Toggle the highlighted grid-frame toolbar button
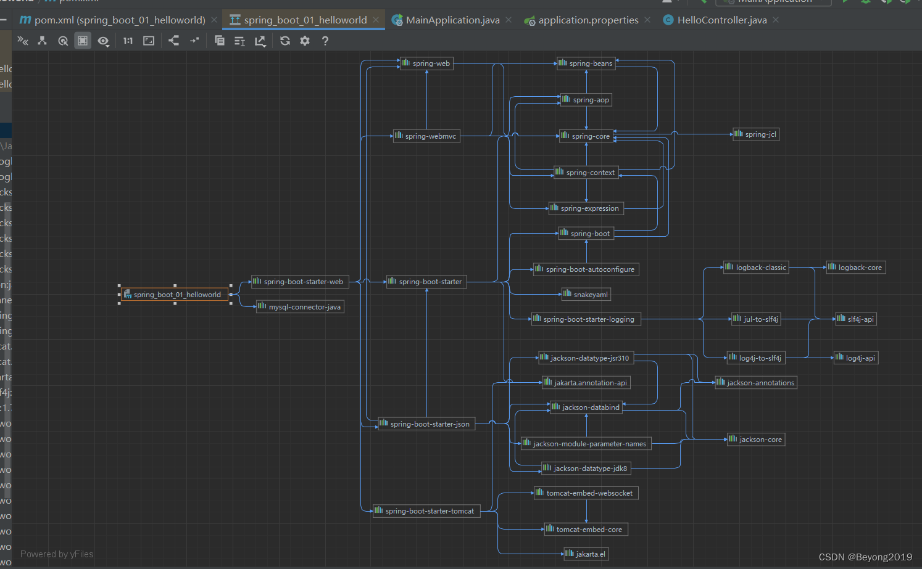The width and height of the screenshot is (922, 569). point(83,41)
